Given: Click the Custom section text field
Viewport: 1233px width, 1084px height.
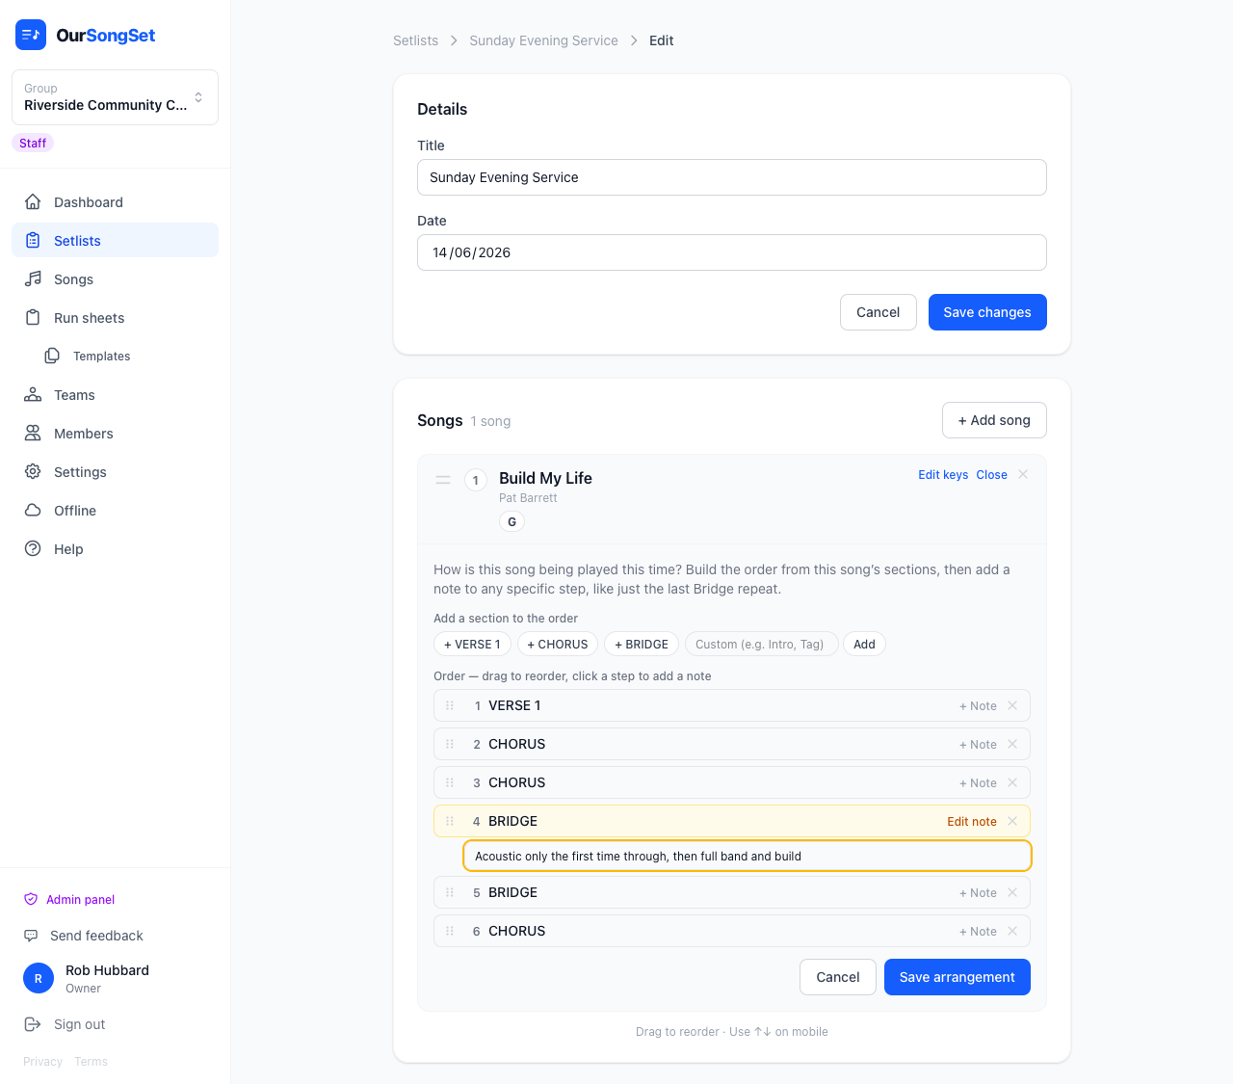Looking at the screenshot, I should [x=761, y=645].
